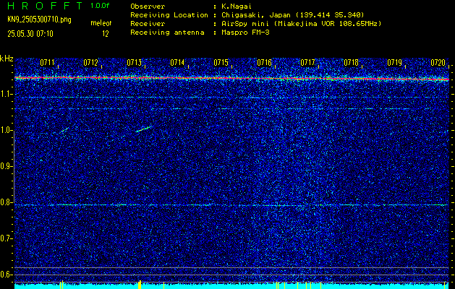
Task: Click the 'Receiving antenna' label
Action: [167, 33]
